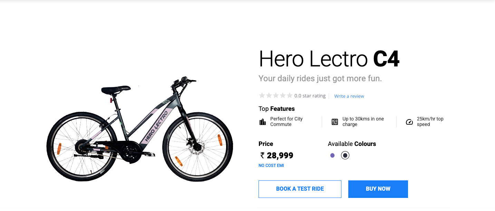This screenshot has width=495, height=211.
Task: Click the city commute building icon
Action: (263, 122)
